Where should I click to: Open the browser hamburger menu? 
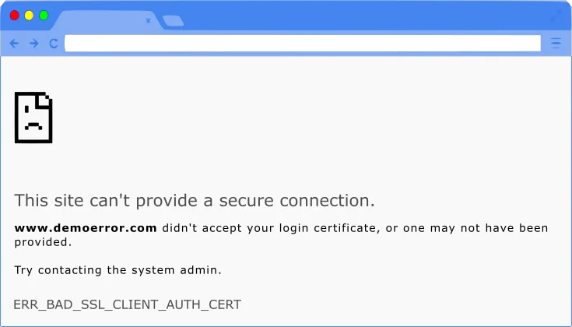pos(556,44)
